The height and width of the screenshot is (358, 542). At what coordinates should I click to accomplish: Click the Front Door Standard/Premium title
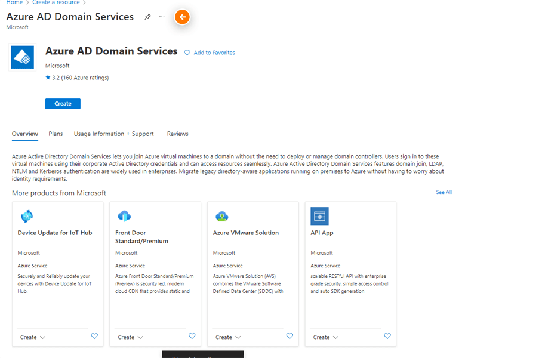tap(141, 237)
